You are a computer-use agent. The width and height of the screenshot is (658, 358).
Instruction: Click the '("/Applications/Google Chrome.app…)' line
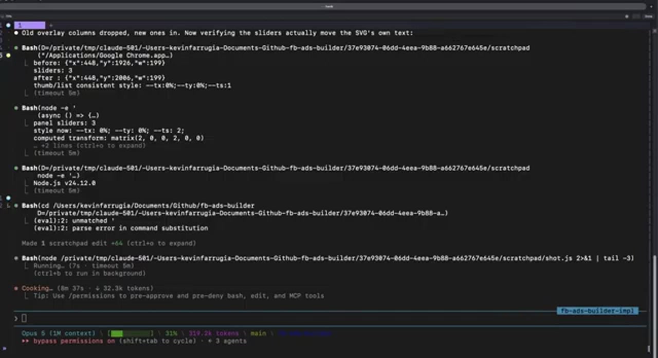105,56
